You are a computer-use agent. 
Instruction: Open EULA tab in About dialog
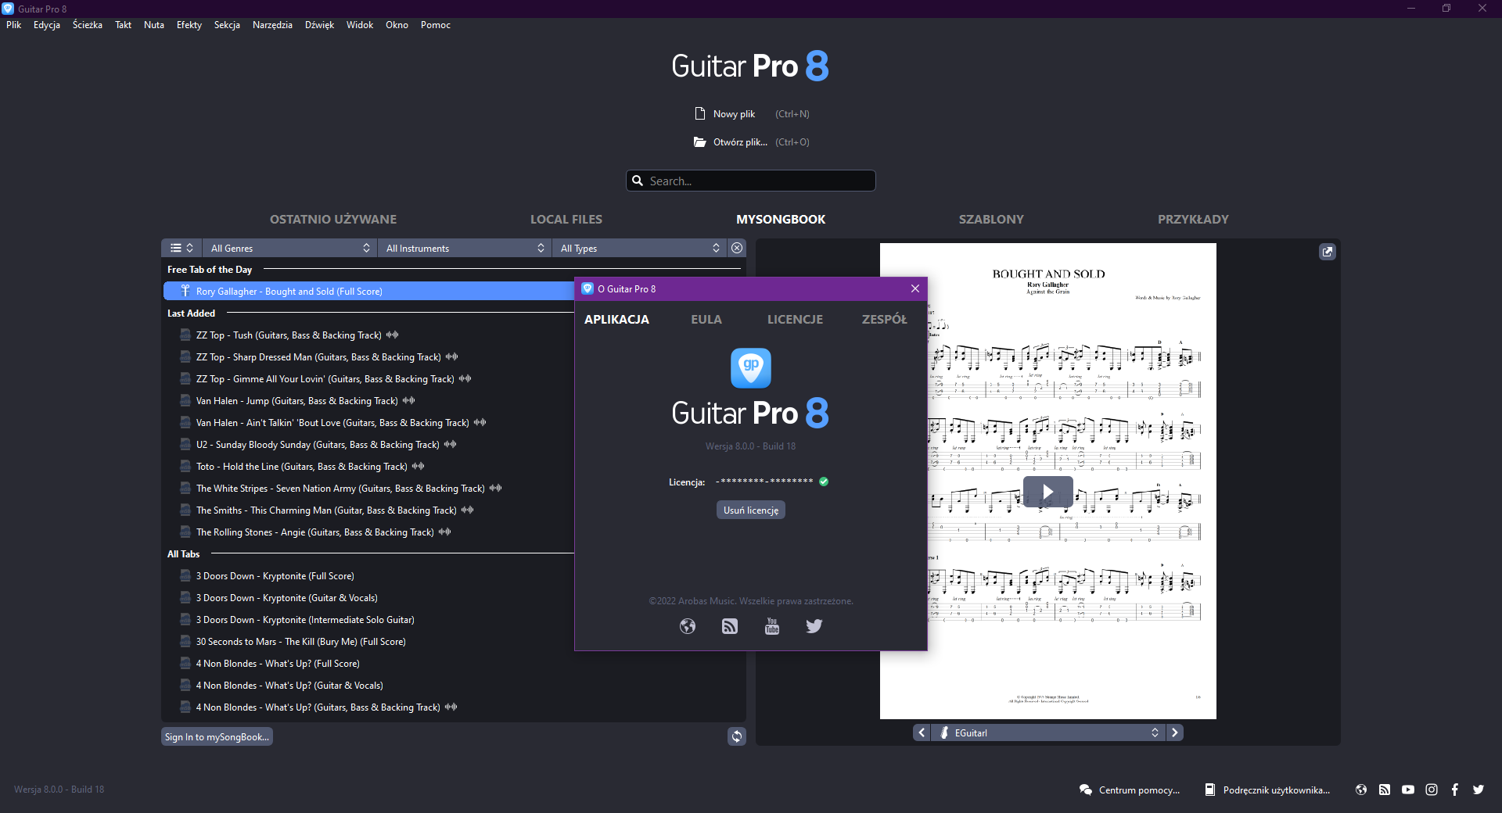706,319
